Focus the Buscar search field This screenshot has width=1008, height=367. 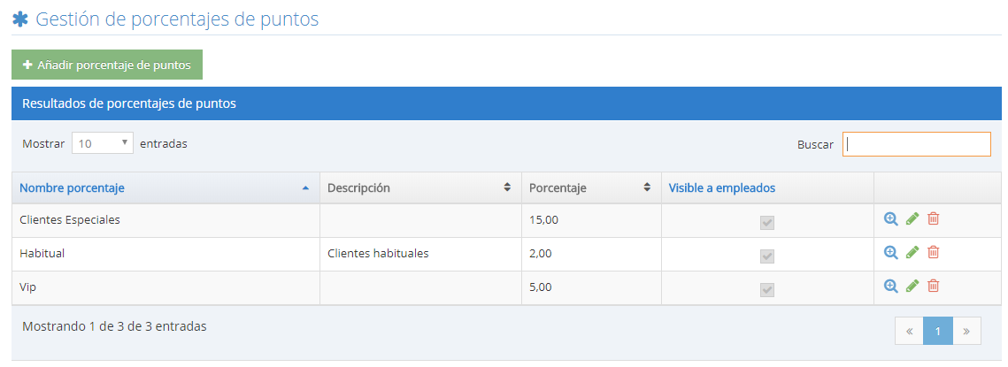point(916,144)
